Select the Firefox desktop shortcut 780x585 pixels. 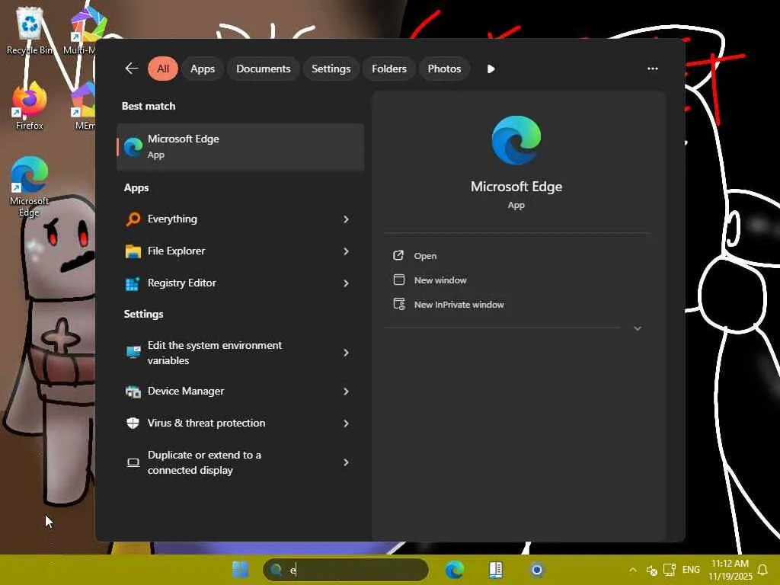point(30,107)
